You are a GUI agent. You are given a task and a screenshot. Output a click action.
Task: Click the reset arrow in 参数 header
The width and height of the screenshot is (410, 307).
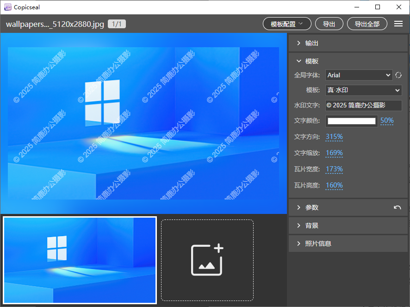click(397, 207)
